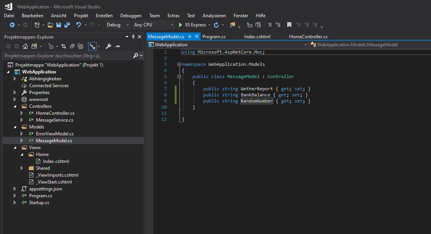Screen dimensions: 431x234
Task: Select appsettings.json in the tree
Action: 46,189
